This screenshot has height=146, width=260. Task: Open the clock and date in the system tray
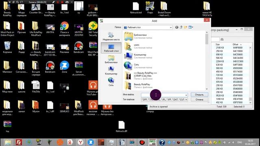point(250,142)
